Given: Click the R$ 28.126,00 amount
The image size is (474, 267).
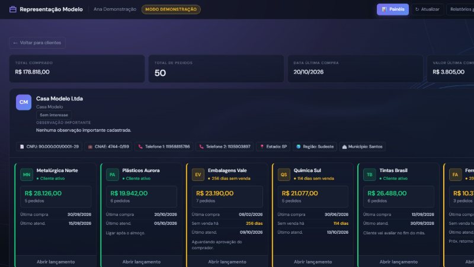Looking at the screenshot, I should pyautogui.click(x=43, y=193).
